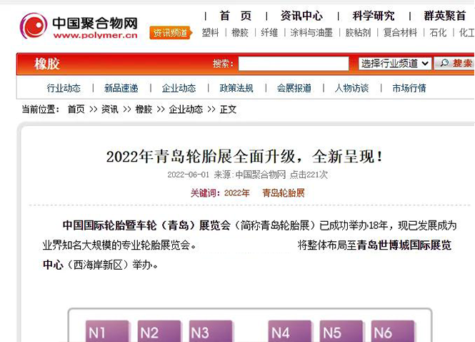This screenshot has width=475, height=342.
Task: Click the N4 hall block in floor plan
Action: [289, 331]
